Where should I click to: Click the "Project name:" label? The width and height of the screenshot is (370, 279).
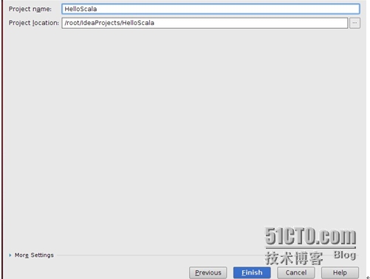[30, 9]
